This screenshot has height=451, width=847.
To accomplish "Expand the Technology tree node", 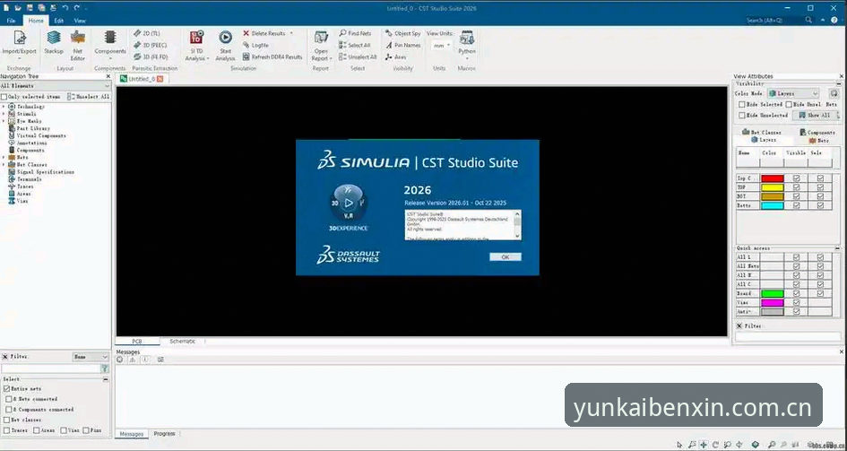I will point(4,107).
